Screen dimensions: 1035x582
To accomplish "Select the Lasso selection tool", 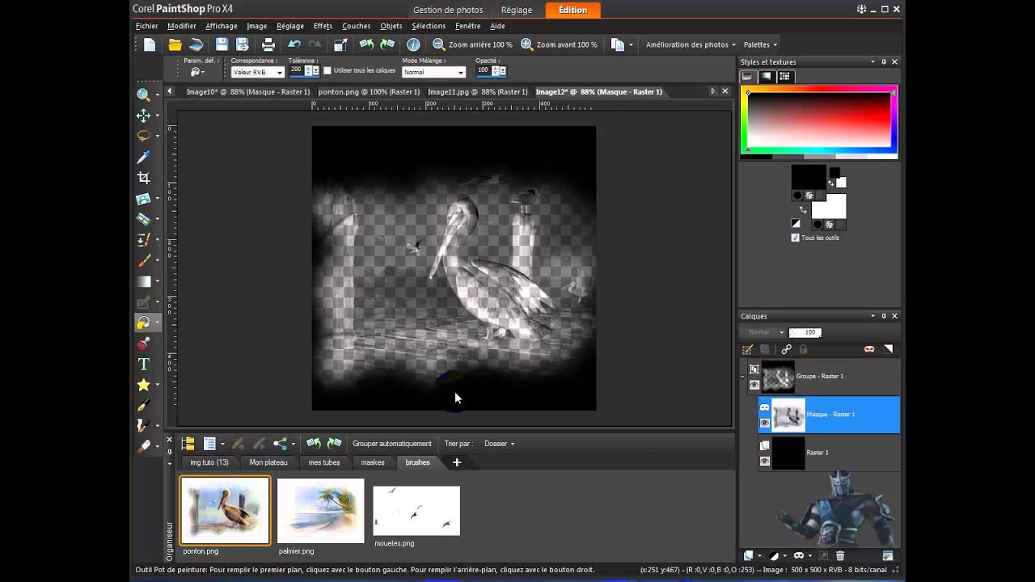I will coord(143,136).
